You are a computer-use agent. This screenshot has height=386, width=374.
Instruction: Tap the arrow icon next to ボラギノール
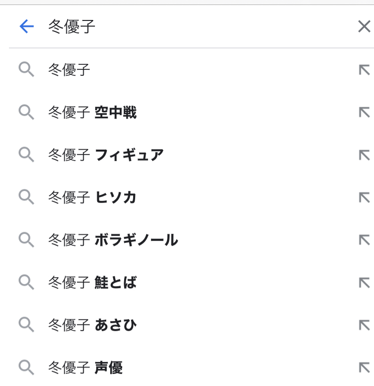365,240
